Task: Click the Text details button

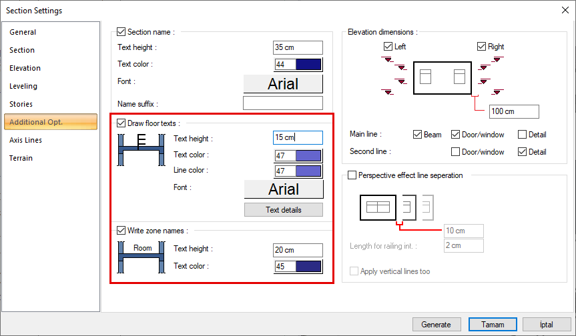Action: pyautogui.click(x=283, y=210)
